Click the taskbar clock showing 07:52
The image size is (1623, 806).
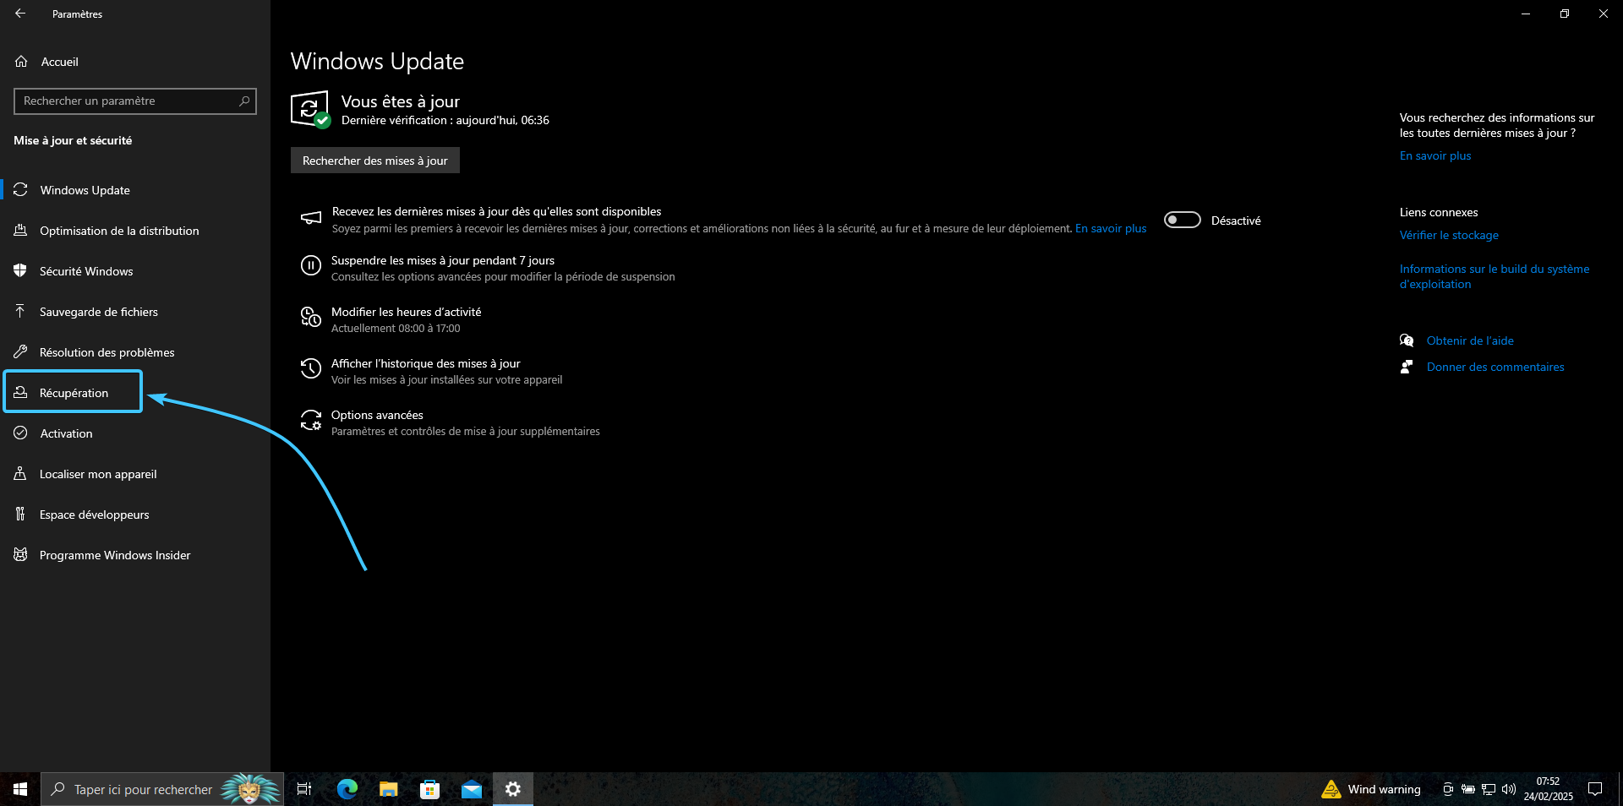click(x=1549, y=789)
